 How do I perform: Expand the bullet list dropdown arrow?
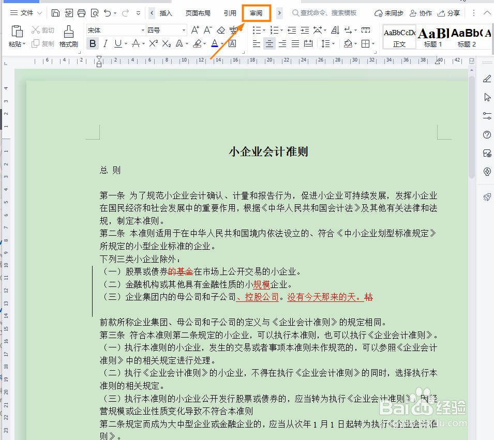[x=263, y=30]
